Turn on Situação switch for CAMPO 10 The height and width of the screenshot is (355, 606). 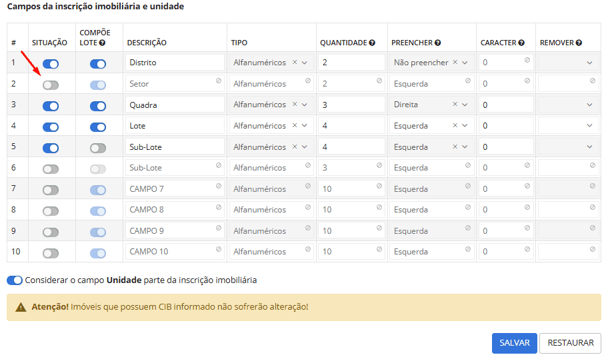tap(51, 253)
